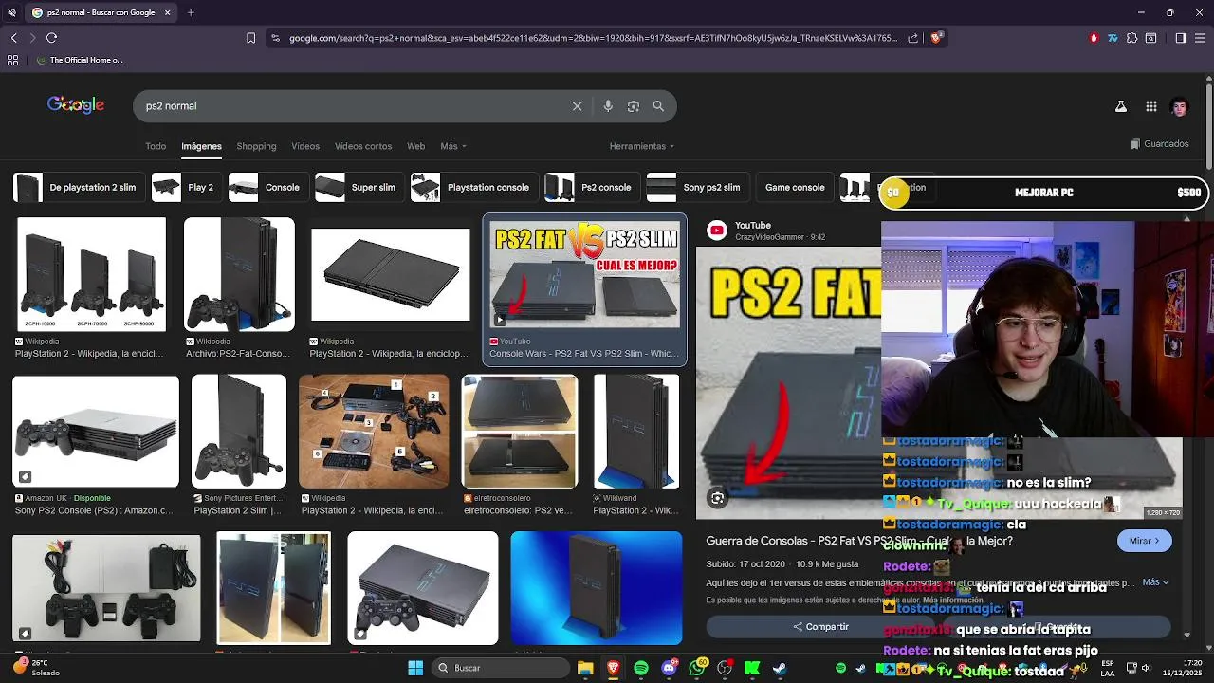1214x683 pixels.
Task: Switch to the Vídeos tab
Action: pyautogui.click(x=305, y=146)
